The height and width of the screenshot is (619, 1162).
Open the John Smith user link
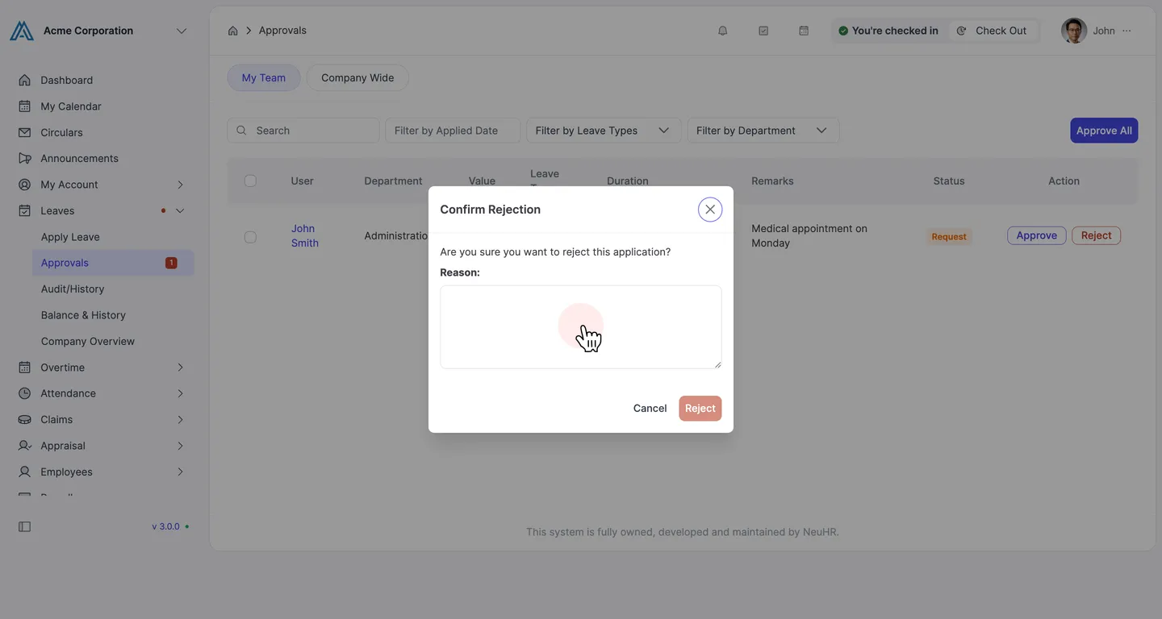tap(305, 236)
